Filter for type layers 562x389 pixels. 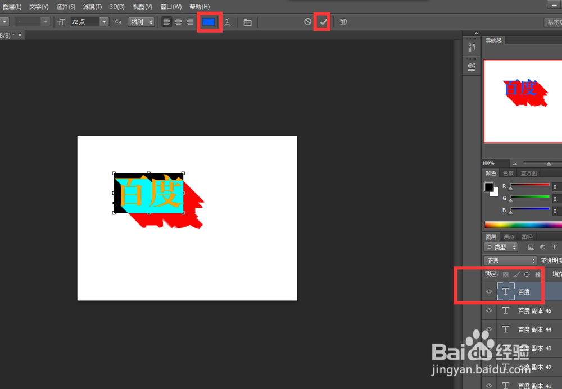[x=554, y=248]
